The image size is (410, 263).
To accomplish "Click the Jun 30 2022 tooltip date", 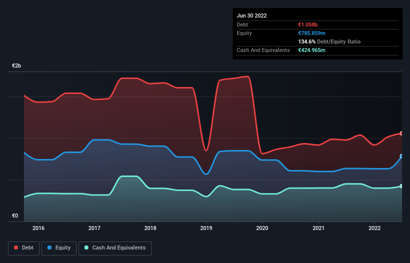I will coord(252,15).
